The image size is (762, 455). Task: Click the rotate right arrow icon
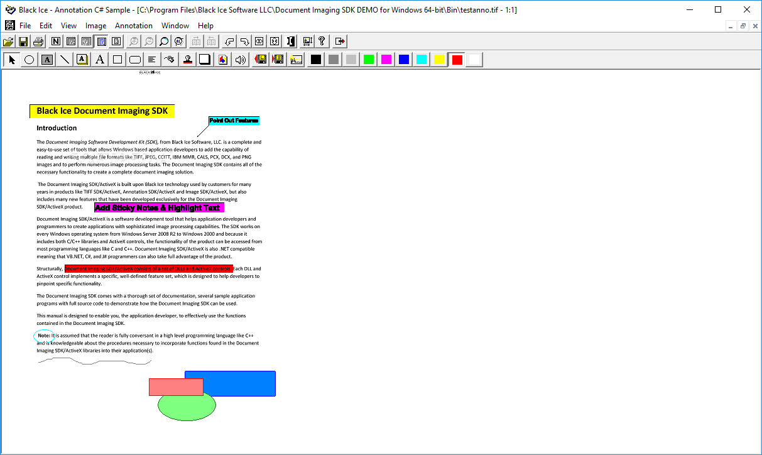tap(244, 41)
